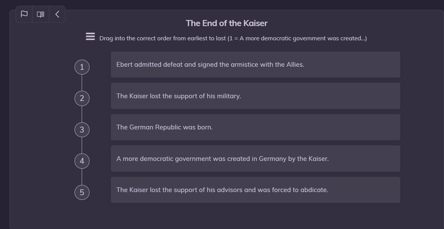Click the drag instruction text
The width and height of the screenshot is (444, 229).
[233, 38]
